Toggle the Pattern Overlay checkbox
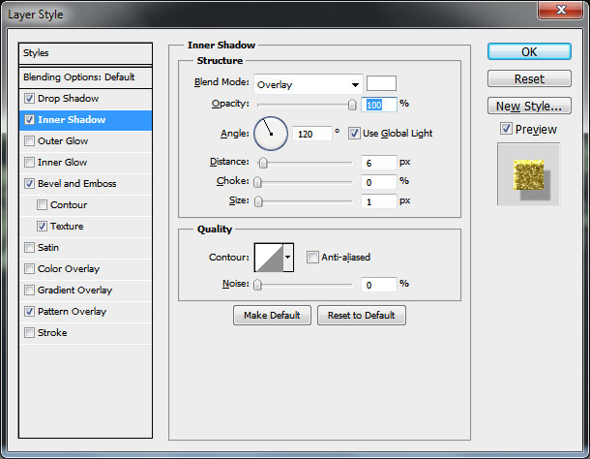 pyautogui.click(x=29, y=311)
